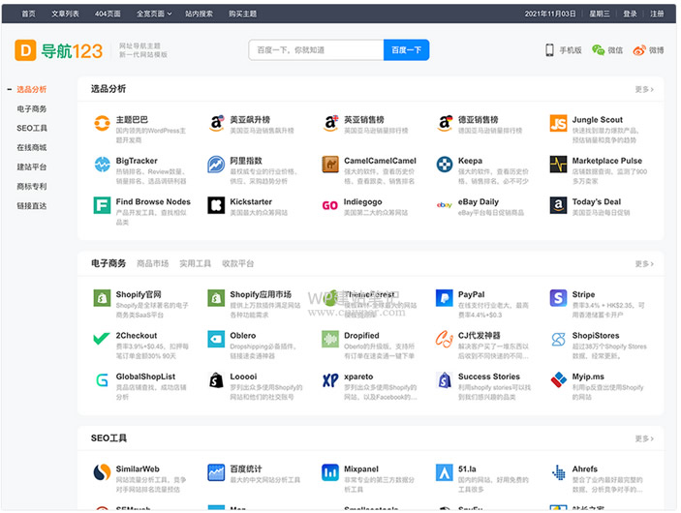Go to 首页 in top navigation
Screen dimensions: 681x513
29,14
